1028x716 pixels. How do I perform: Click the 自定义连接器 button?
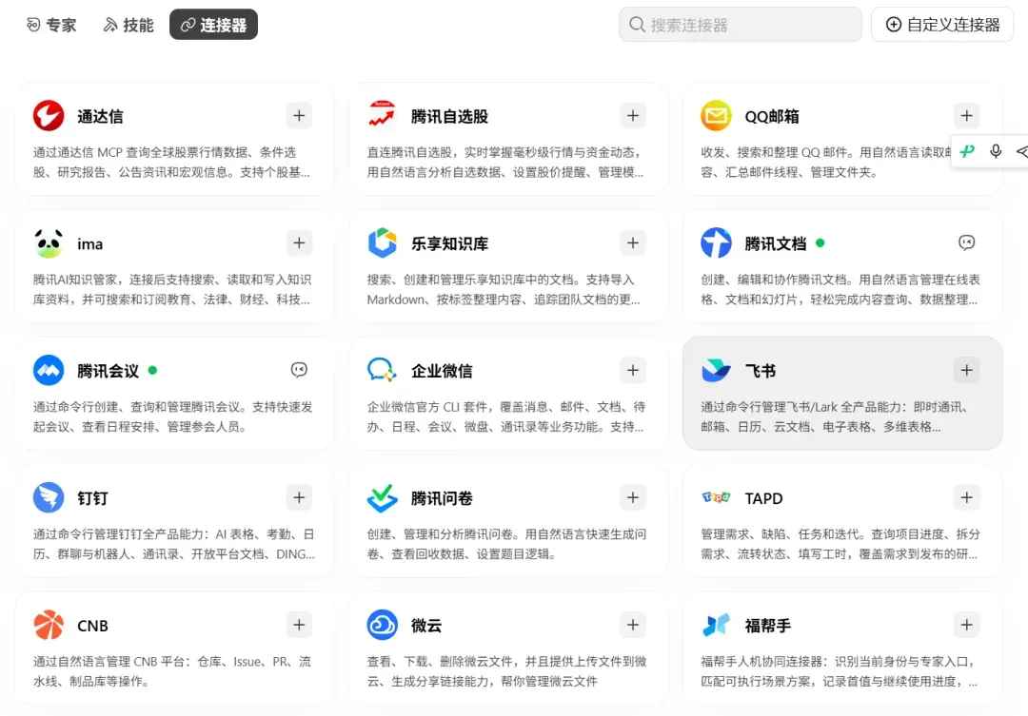tap(942, 25)
